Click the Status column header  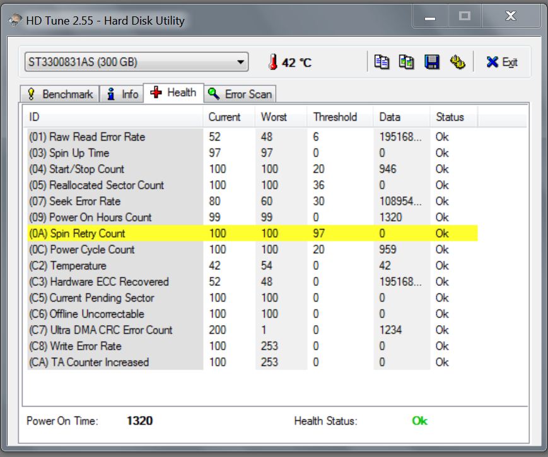click(x=453, y=117)
